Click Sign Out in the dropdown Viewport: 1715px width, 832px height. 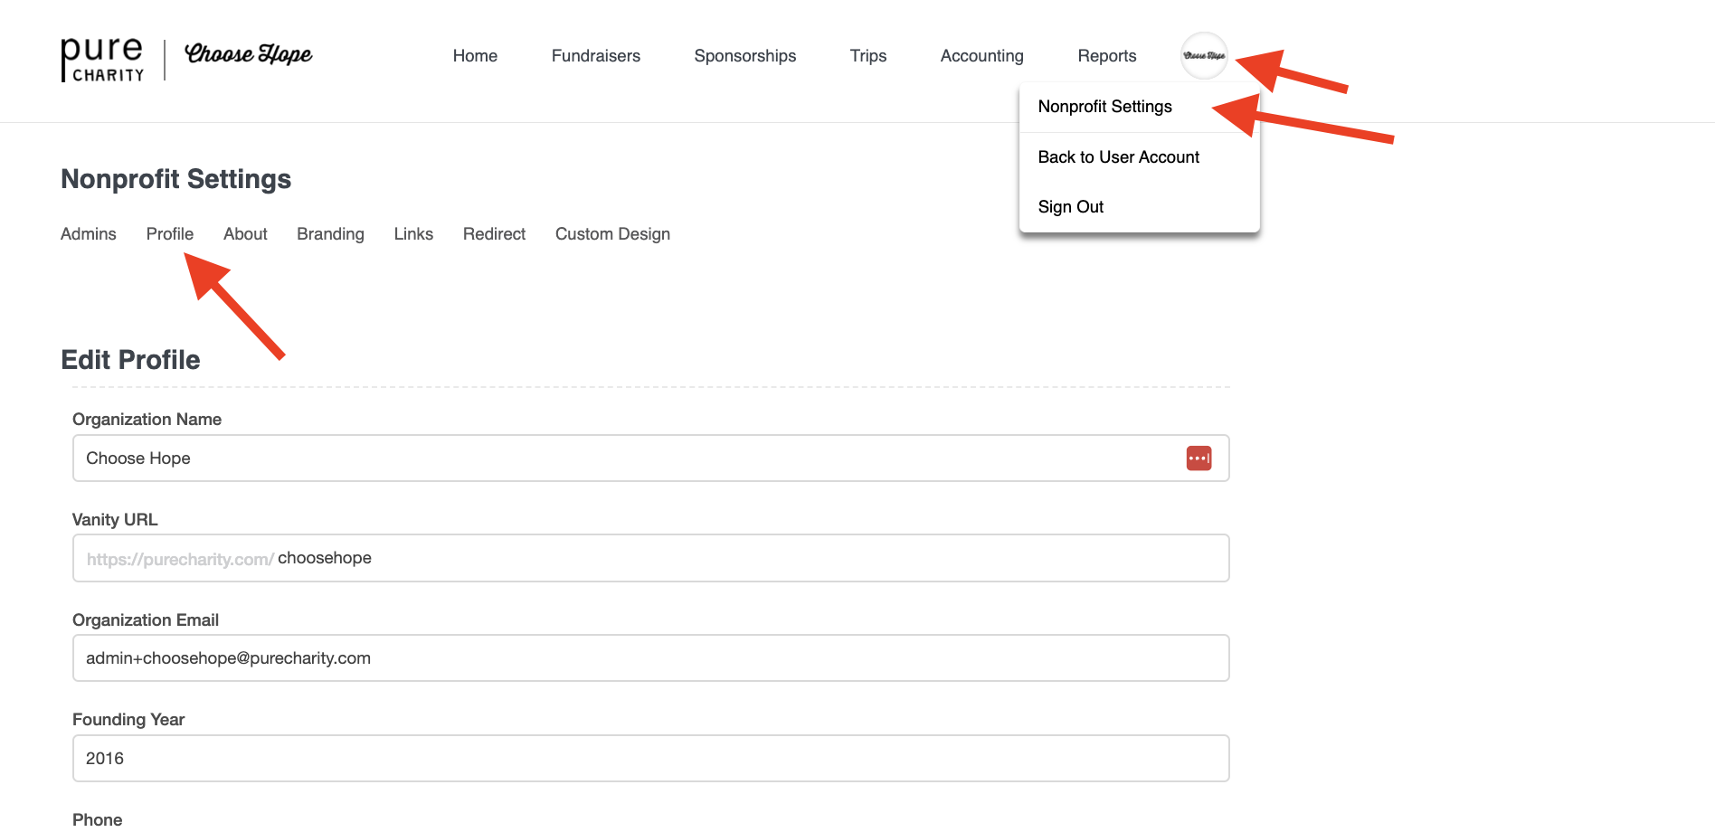[1070, 207]
